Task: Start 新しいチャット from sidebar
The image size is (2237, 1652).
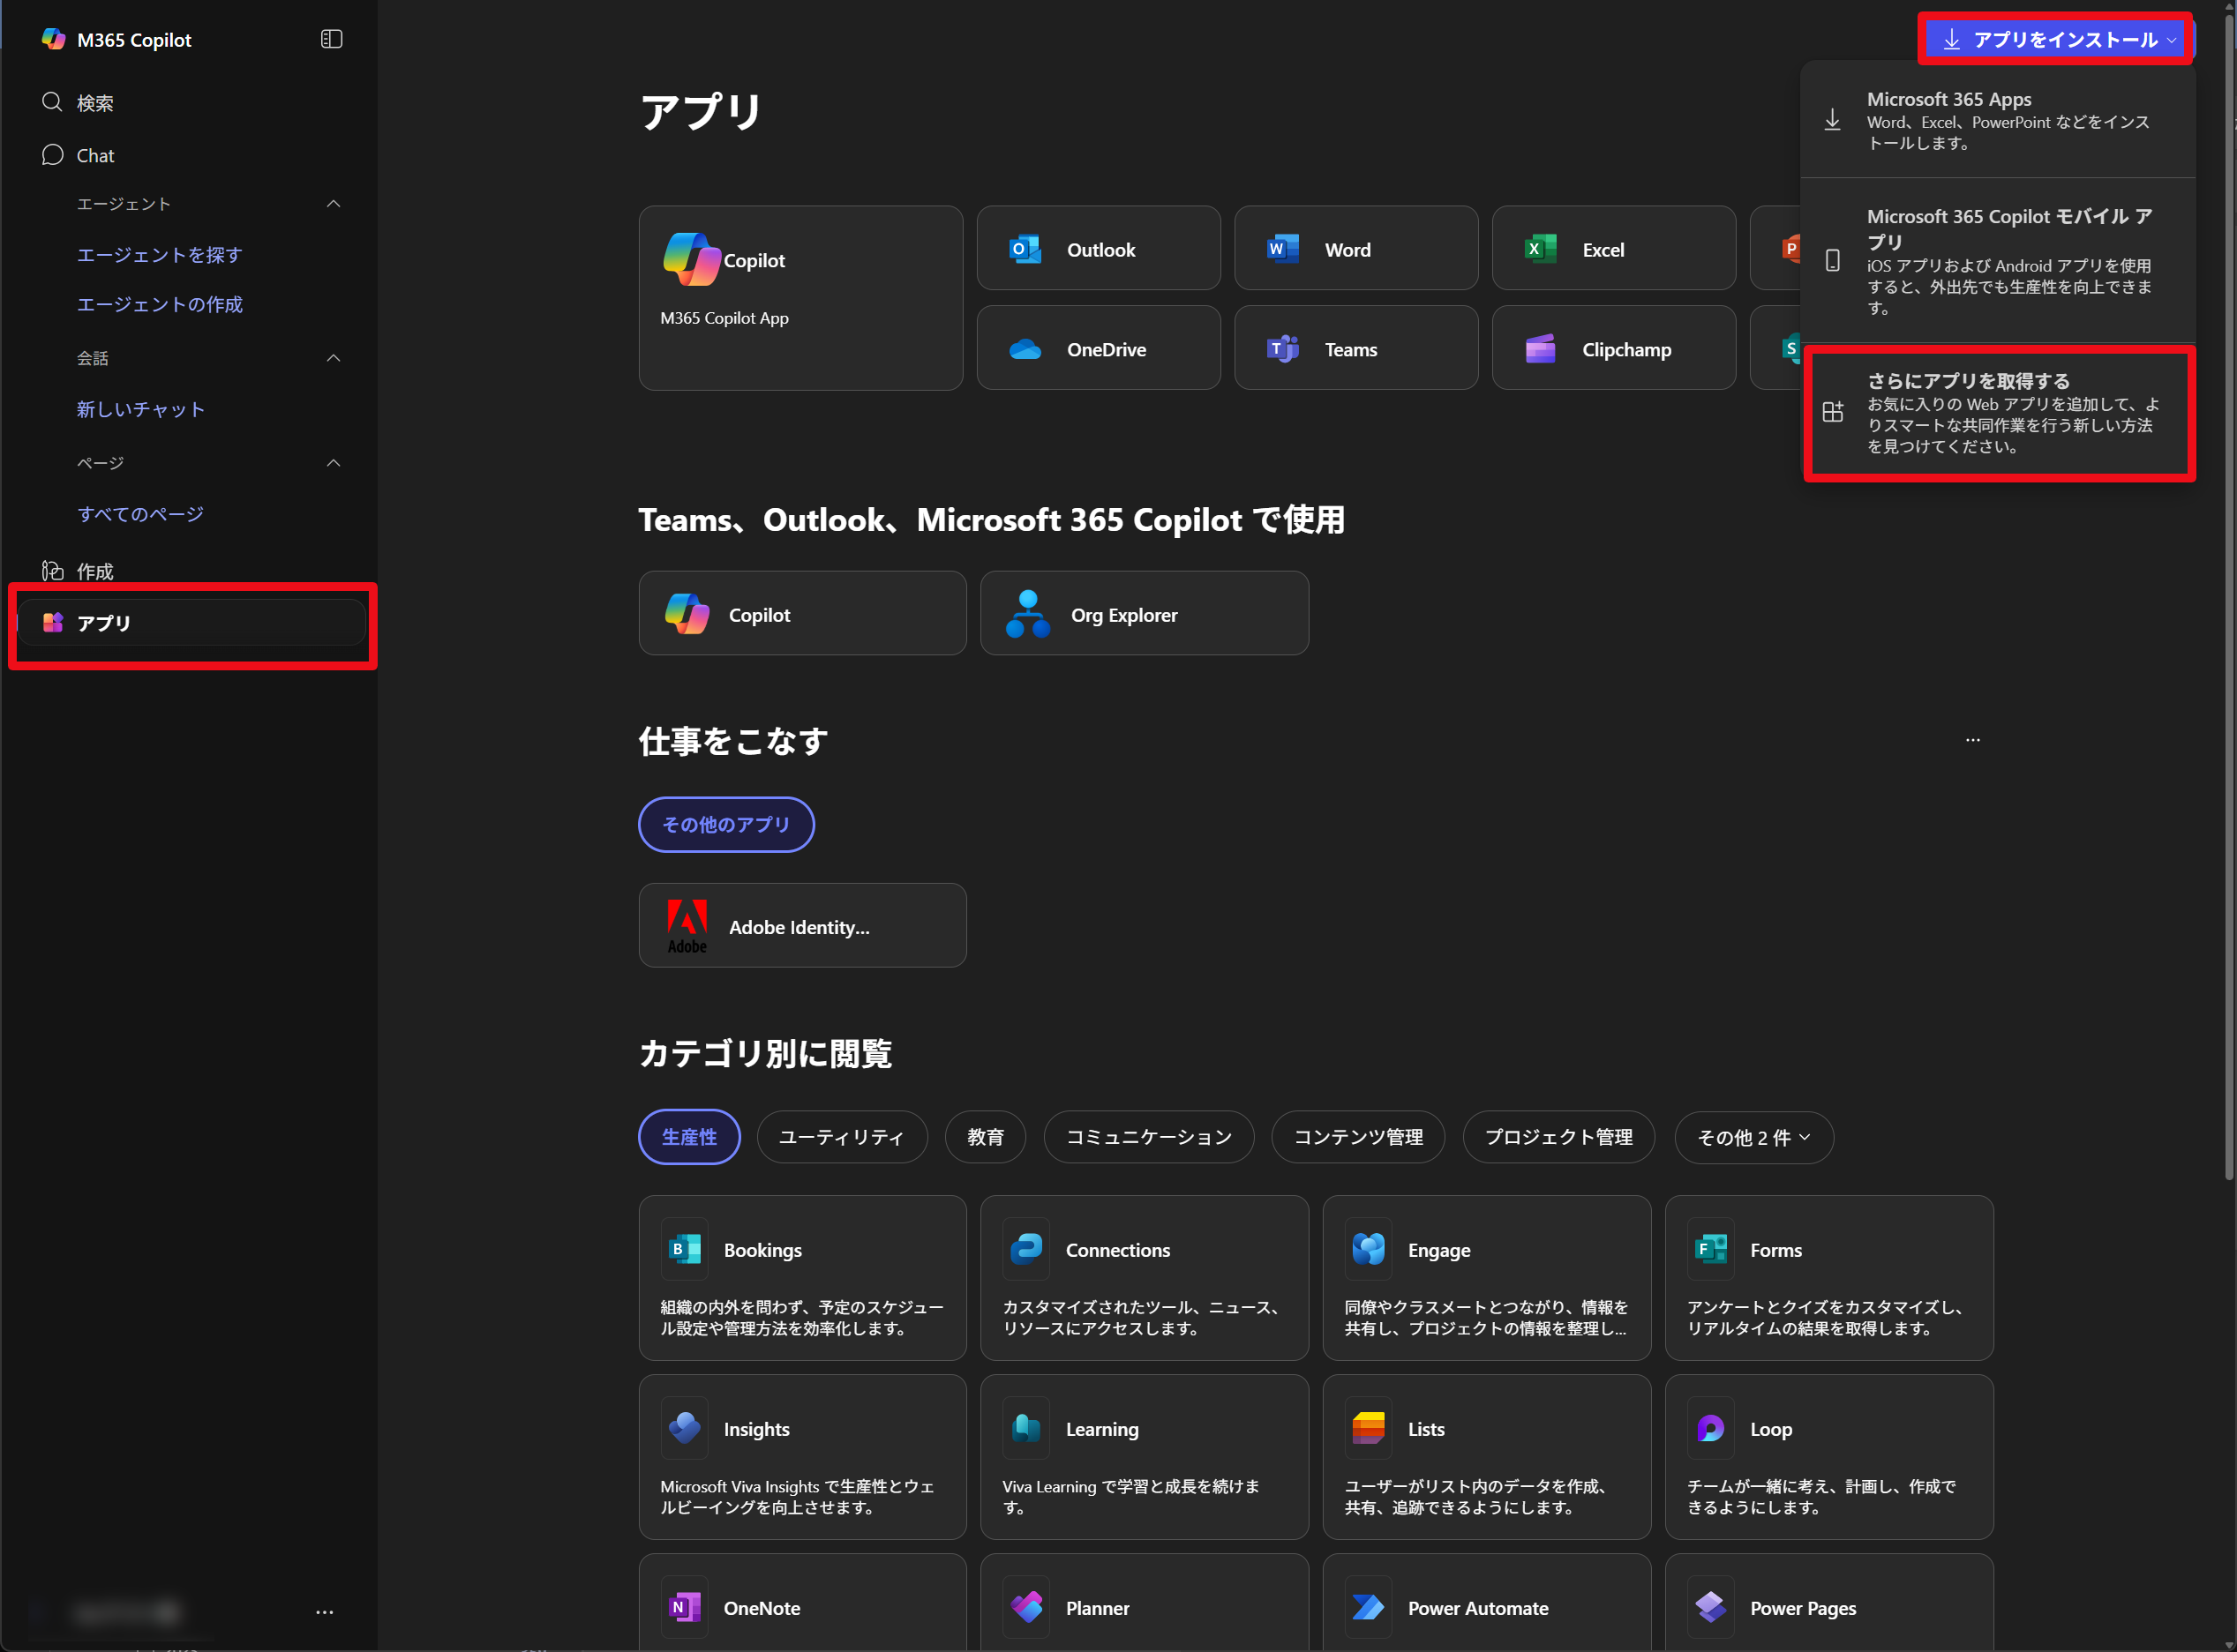Action: 141,409
